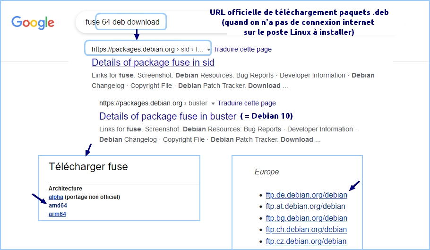Open the dropdown arrow beside the sid result URL

coord(208,50)
